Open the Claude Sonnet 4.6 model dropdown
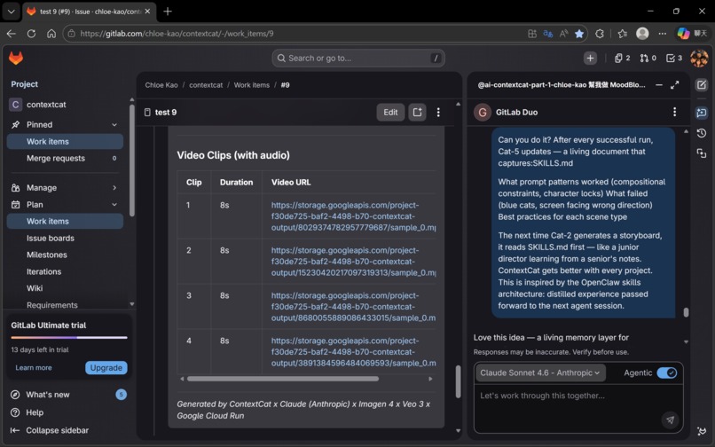This screenshot has width=715, height=447. [540, 372]
